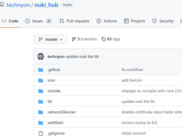Open the .github folder
Image resolution: width=182 pixels, height=136 pixels.
[54, 70]
